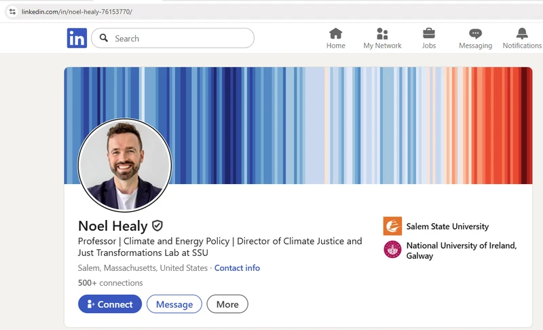This screenshot has width=543, height=330.
Task: Open the Contact info link
Action: [237, 268]
